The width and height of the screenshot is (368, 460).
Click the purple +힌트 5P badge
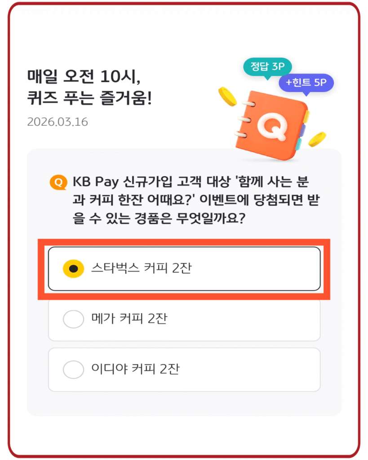306,82
